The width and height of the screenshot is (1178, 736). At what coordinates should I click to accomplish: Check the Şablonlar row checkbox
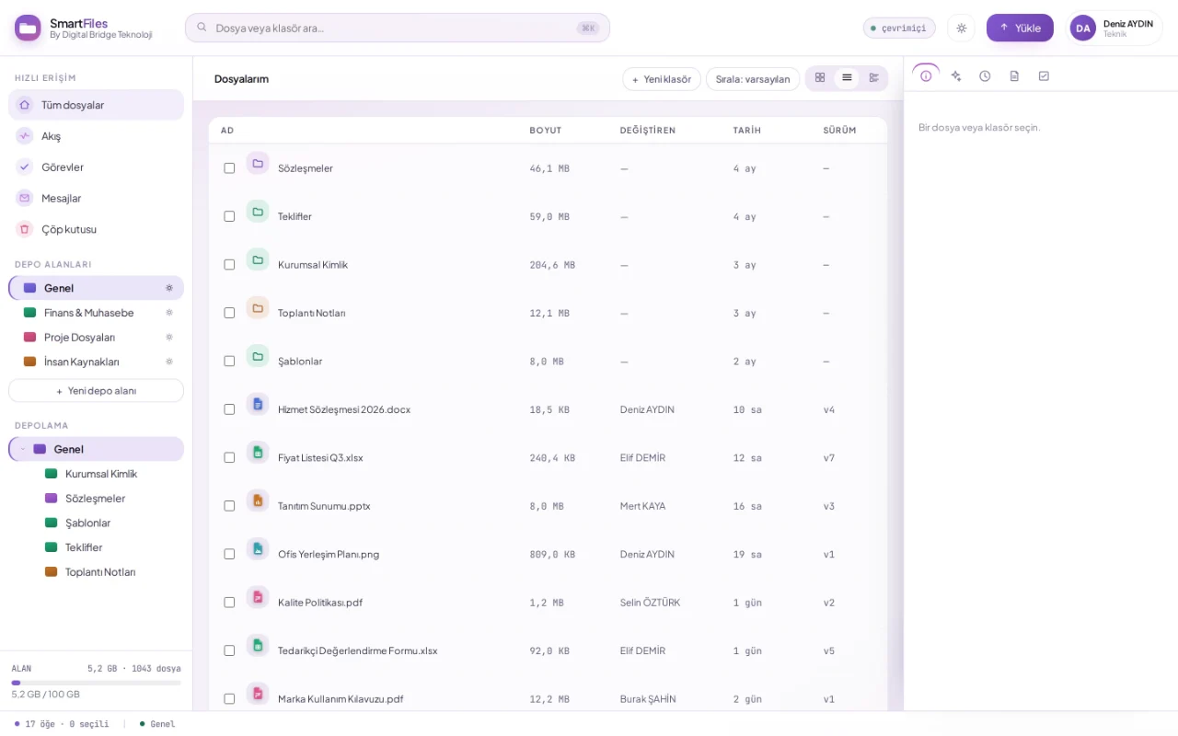229,362
